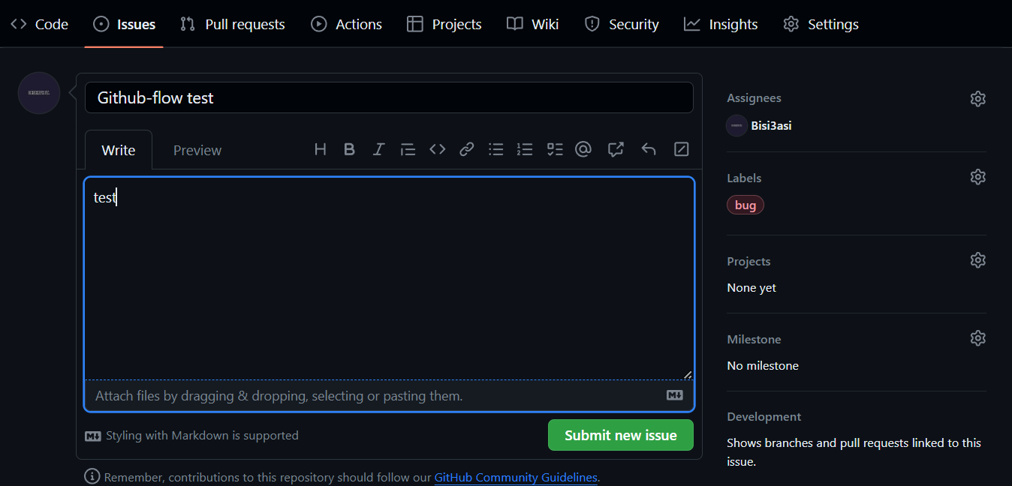1012x486 pixels.
Task: Open the Wiki tab
Action: click(x=533, y=24)
